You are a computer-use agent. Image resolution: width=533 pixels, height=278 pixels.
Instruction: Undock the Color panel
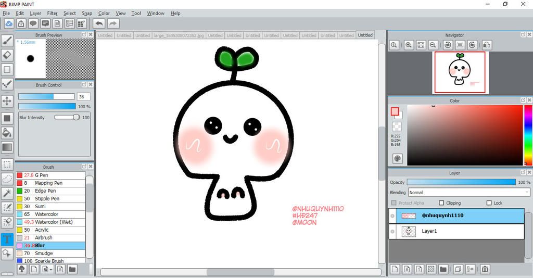pos(523,100)
